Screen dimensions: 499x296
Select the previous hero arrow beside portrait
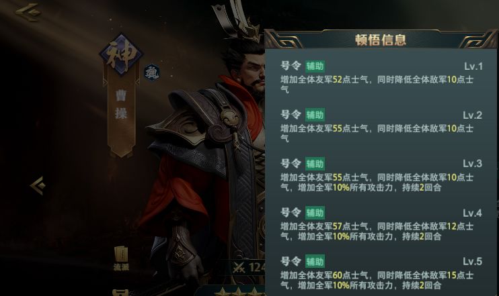(38, 186)
